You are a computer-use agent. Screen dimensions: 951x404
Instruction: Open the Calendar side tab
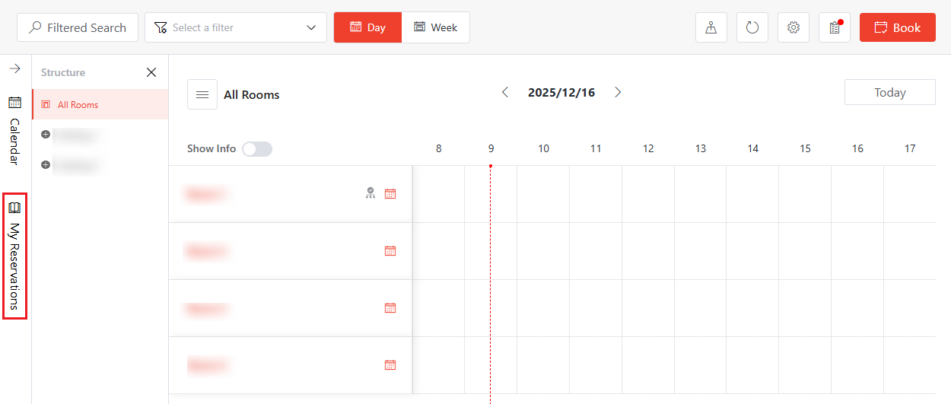pyautogui.click(x=14, y=130)
